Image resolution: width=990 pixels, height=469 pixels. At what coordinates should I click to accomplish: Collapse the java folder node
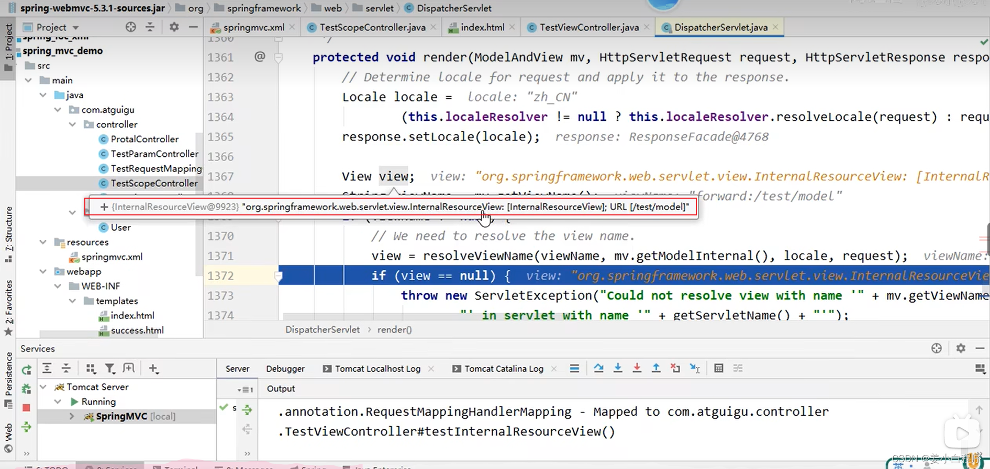point(43,95)
